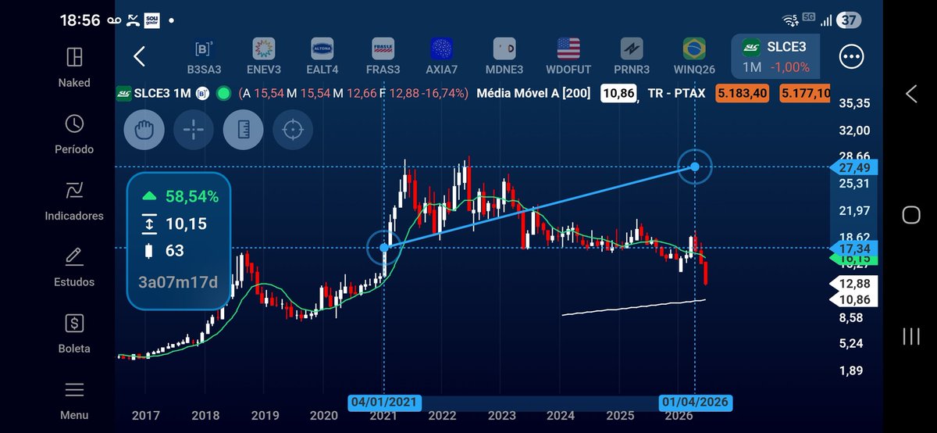Switch to the EALT4 ticker tab
The image size is (937, 433).
click(x=322, y=56)
